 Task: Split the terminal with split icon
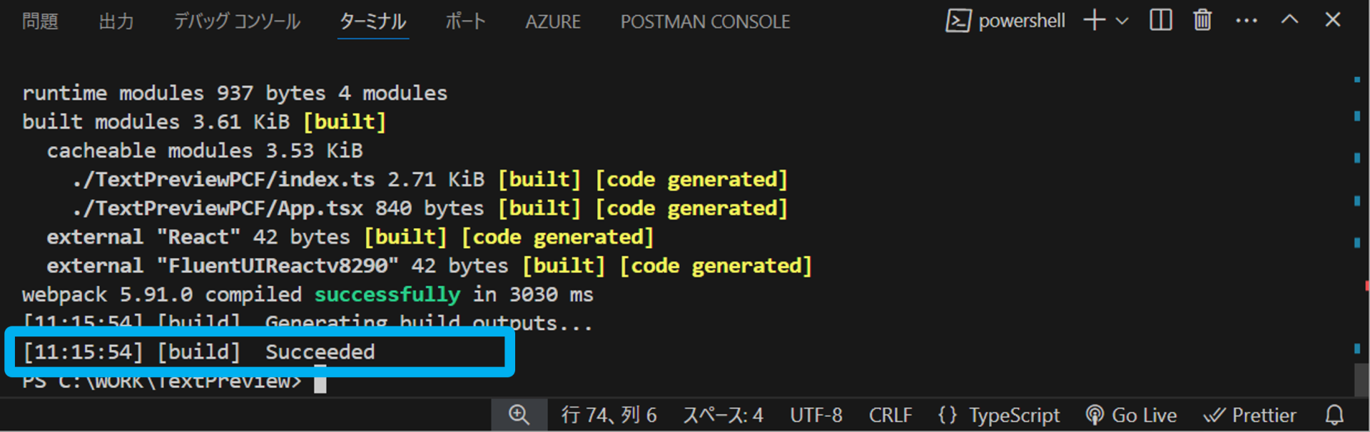[1161, 20]
